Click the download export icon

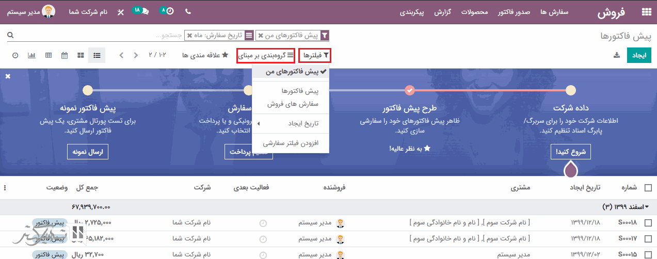[616, 55]
